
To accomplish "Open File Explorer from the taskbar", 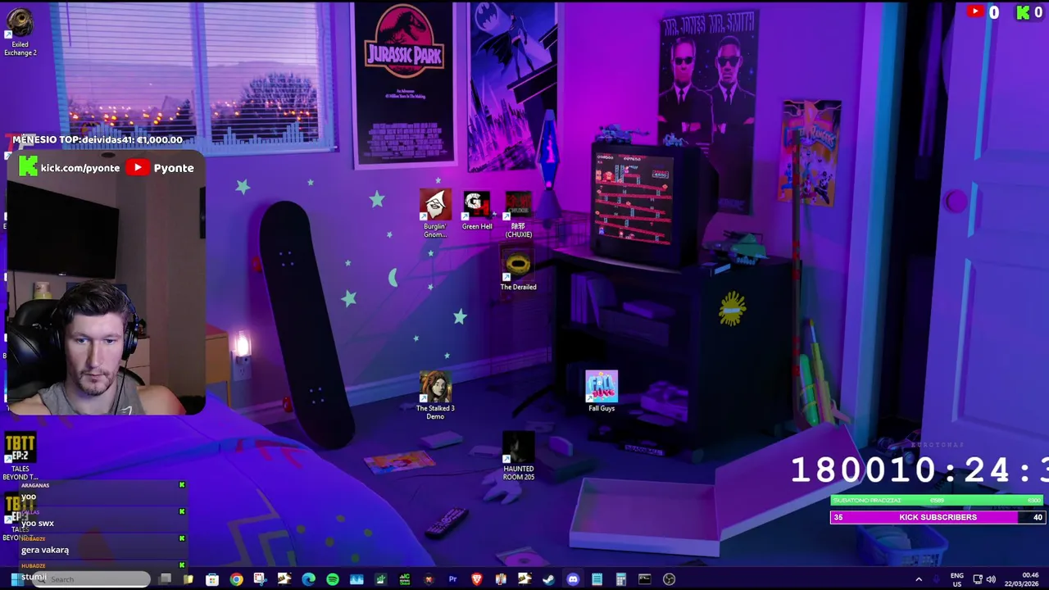I will (188, 579).
